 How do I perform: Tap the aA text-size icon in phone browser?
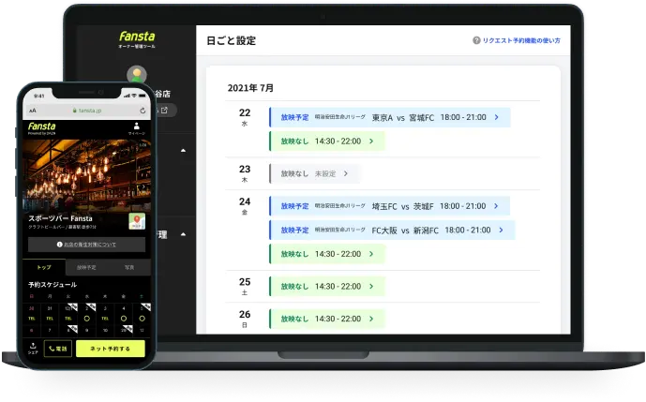click(33, 111)
